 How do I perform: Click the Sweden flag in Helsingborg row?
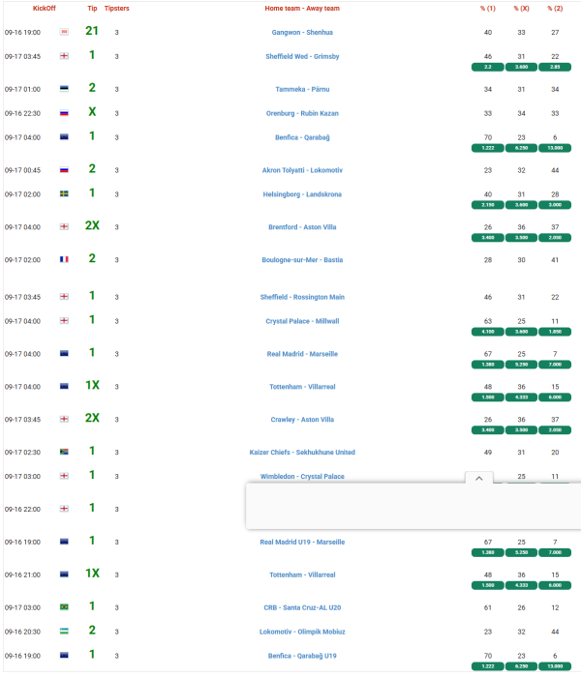[x=65, y=193]
